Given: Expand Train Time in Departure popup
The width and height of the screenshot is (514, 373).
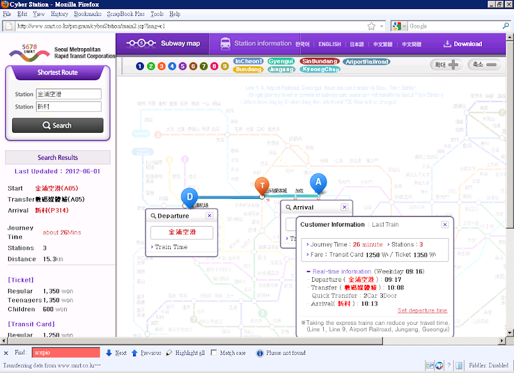Looking at the screenshot, I should [171, 247].
